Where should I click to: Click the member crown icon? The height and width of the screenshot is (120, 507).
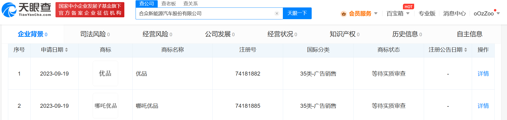[343, 14]
